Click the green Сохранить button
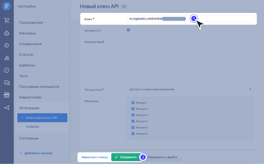Image resolution: width=264 pixels, height=164 pixels. 125,157
